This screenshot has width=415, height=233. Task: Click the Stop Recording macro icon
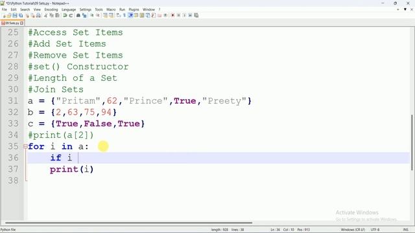(x=178, y=16)
